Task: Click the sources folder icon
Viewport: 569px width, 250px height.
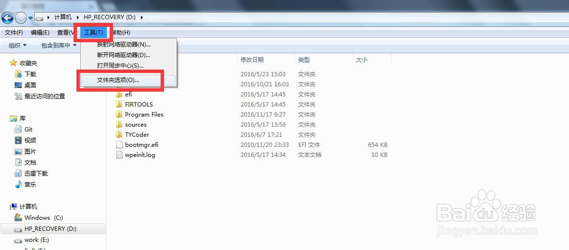Action: (x=119, y=124)
